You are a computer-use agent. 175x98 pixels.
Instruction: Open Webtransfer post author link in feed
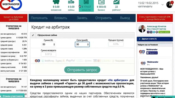tap(153, 62)
